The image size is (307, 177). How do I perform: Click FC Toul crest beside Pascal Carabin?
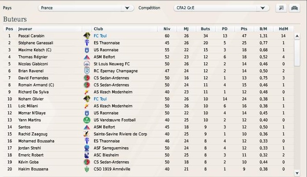(87, 36)
